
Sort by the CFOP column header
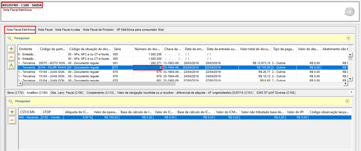(x=52, y=112)
